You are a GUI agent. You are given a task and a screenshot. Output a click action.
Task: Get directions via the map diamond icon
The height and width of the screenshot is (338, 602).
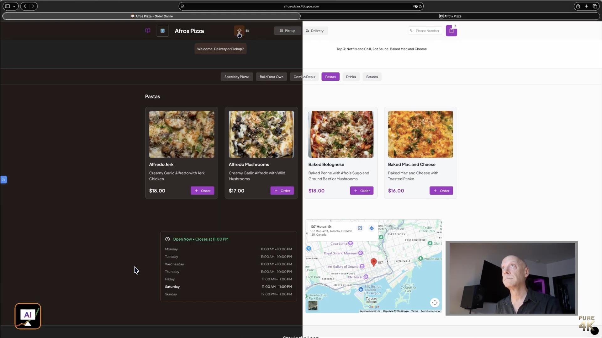tap(372, 228)
